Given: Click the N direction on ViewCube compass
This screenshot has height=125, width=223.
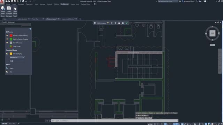Looking at the screenshot, I should coord(212,27).
